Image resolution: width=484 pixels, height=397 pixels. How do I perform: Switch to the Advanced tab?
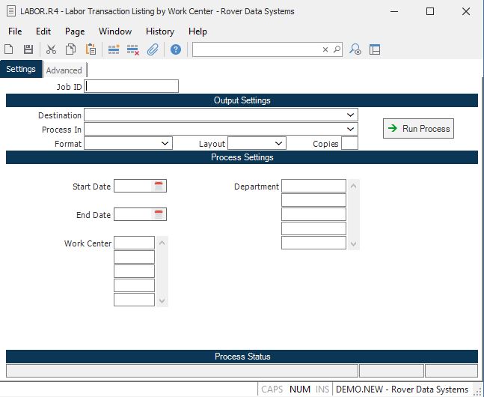point(64,70)
